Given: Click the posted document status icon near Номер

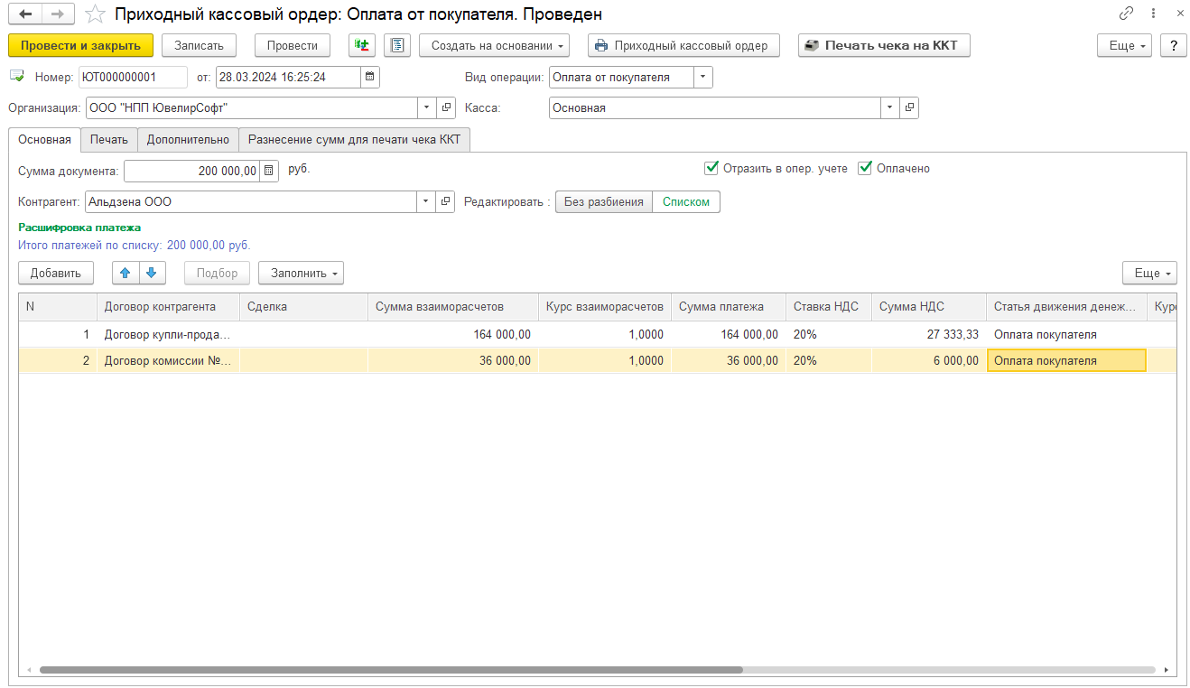Looking at the screenshot, I should coord(17,77).
